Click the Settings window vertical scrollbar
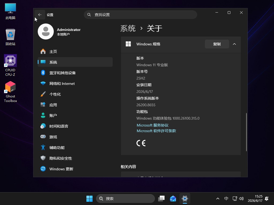This screenshot has width=274, height=205. tap(246, 132)
